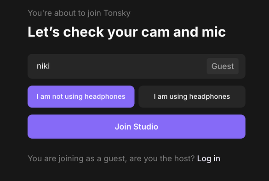Click the 'Let's check your cam and mic' heading

coord(126,32)
